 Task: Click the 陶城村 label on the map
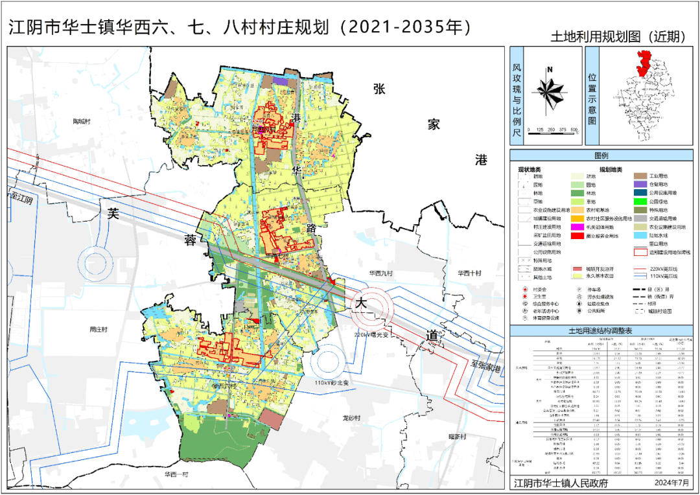pyautogui.click(x=82, y=121)
